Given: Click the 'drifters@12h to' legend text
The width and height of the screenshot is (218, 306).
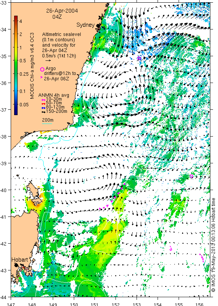Looking at the screenshot, I should 60,73.
